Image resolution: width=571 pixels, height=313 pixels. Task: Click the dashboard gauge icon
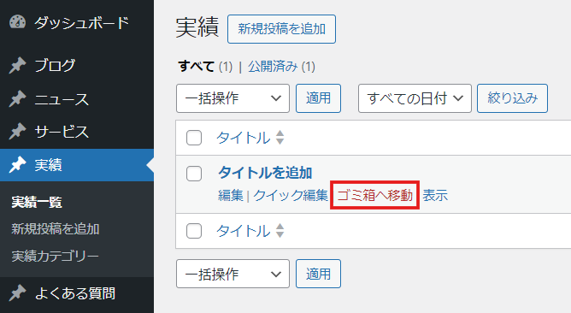17,22
